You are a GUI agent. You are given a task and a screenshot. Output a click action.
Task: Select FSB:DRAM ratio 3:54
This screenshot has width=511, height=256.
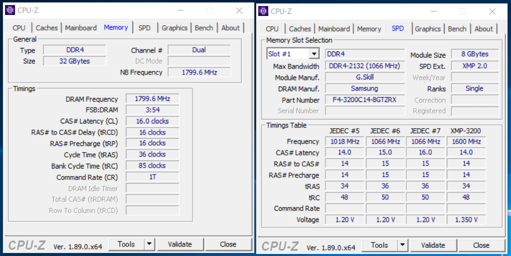point(152,110)
